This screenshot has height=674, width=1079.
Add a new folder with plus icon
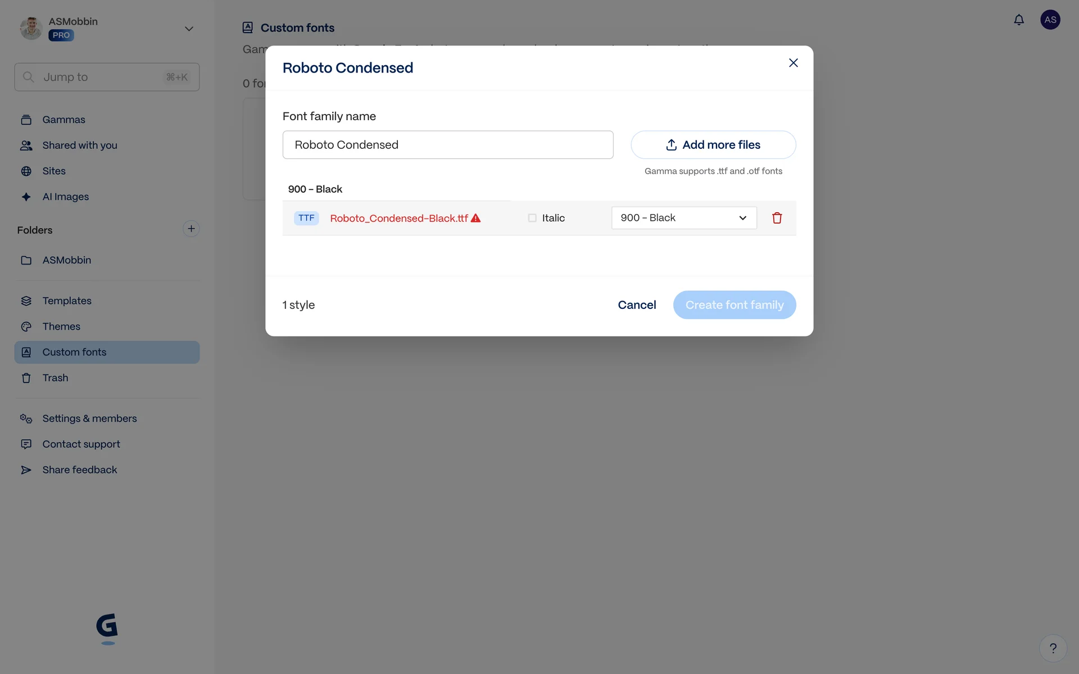[191, 229]
